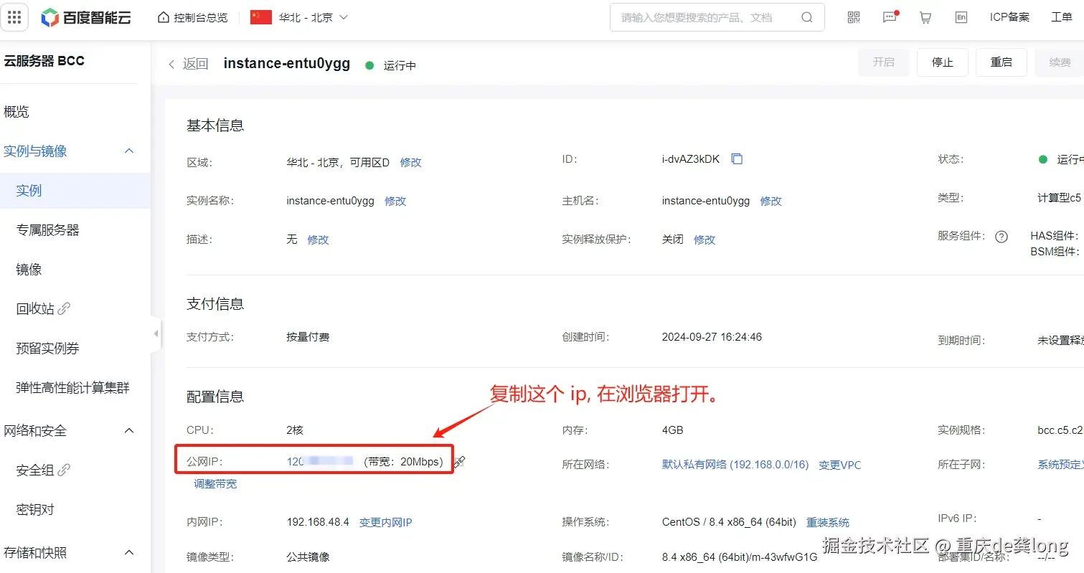Click the search magnifier icon
This screenshot has height=573, width=1084.
coord(807,16)
